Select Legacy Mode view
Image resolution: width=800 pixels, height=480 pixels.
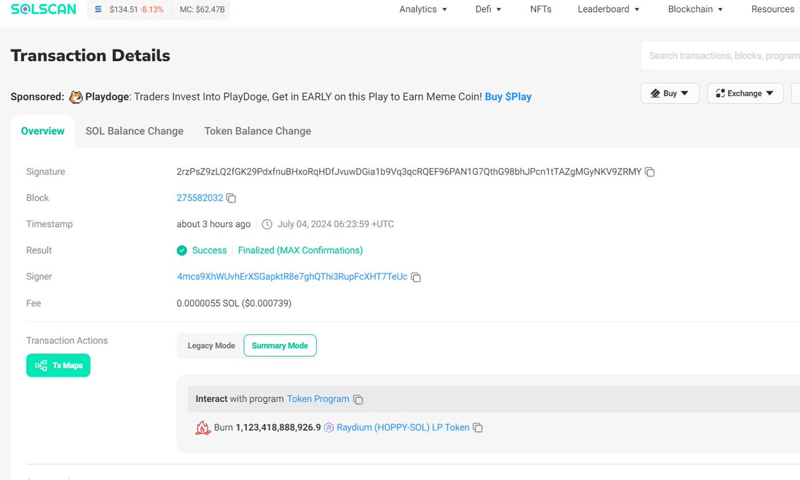pos(211,346)
